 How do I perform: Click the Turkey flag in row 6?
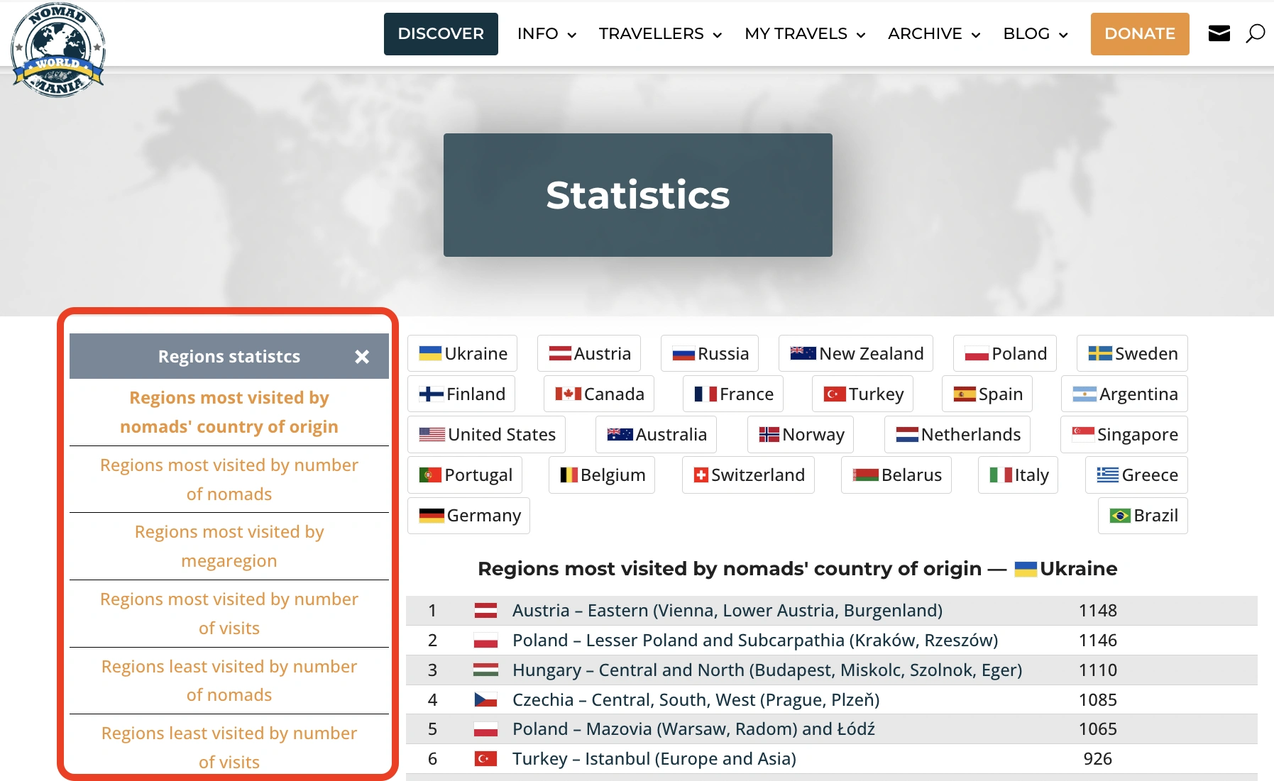(x=485, y=759)
